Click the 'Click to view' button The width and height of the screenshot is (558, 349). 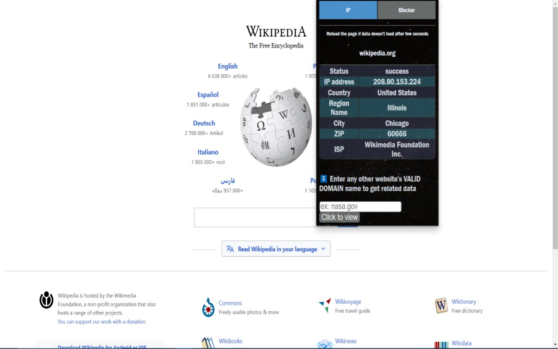click(340, 217)
